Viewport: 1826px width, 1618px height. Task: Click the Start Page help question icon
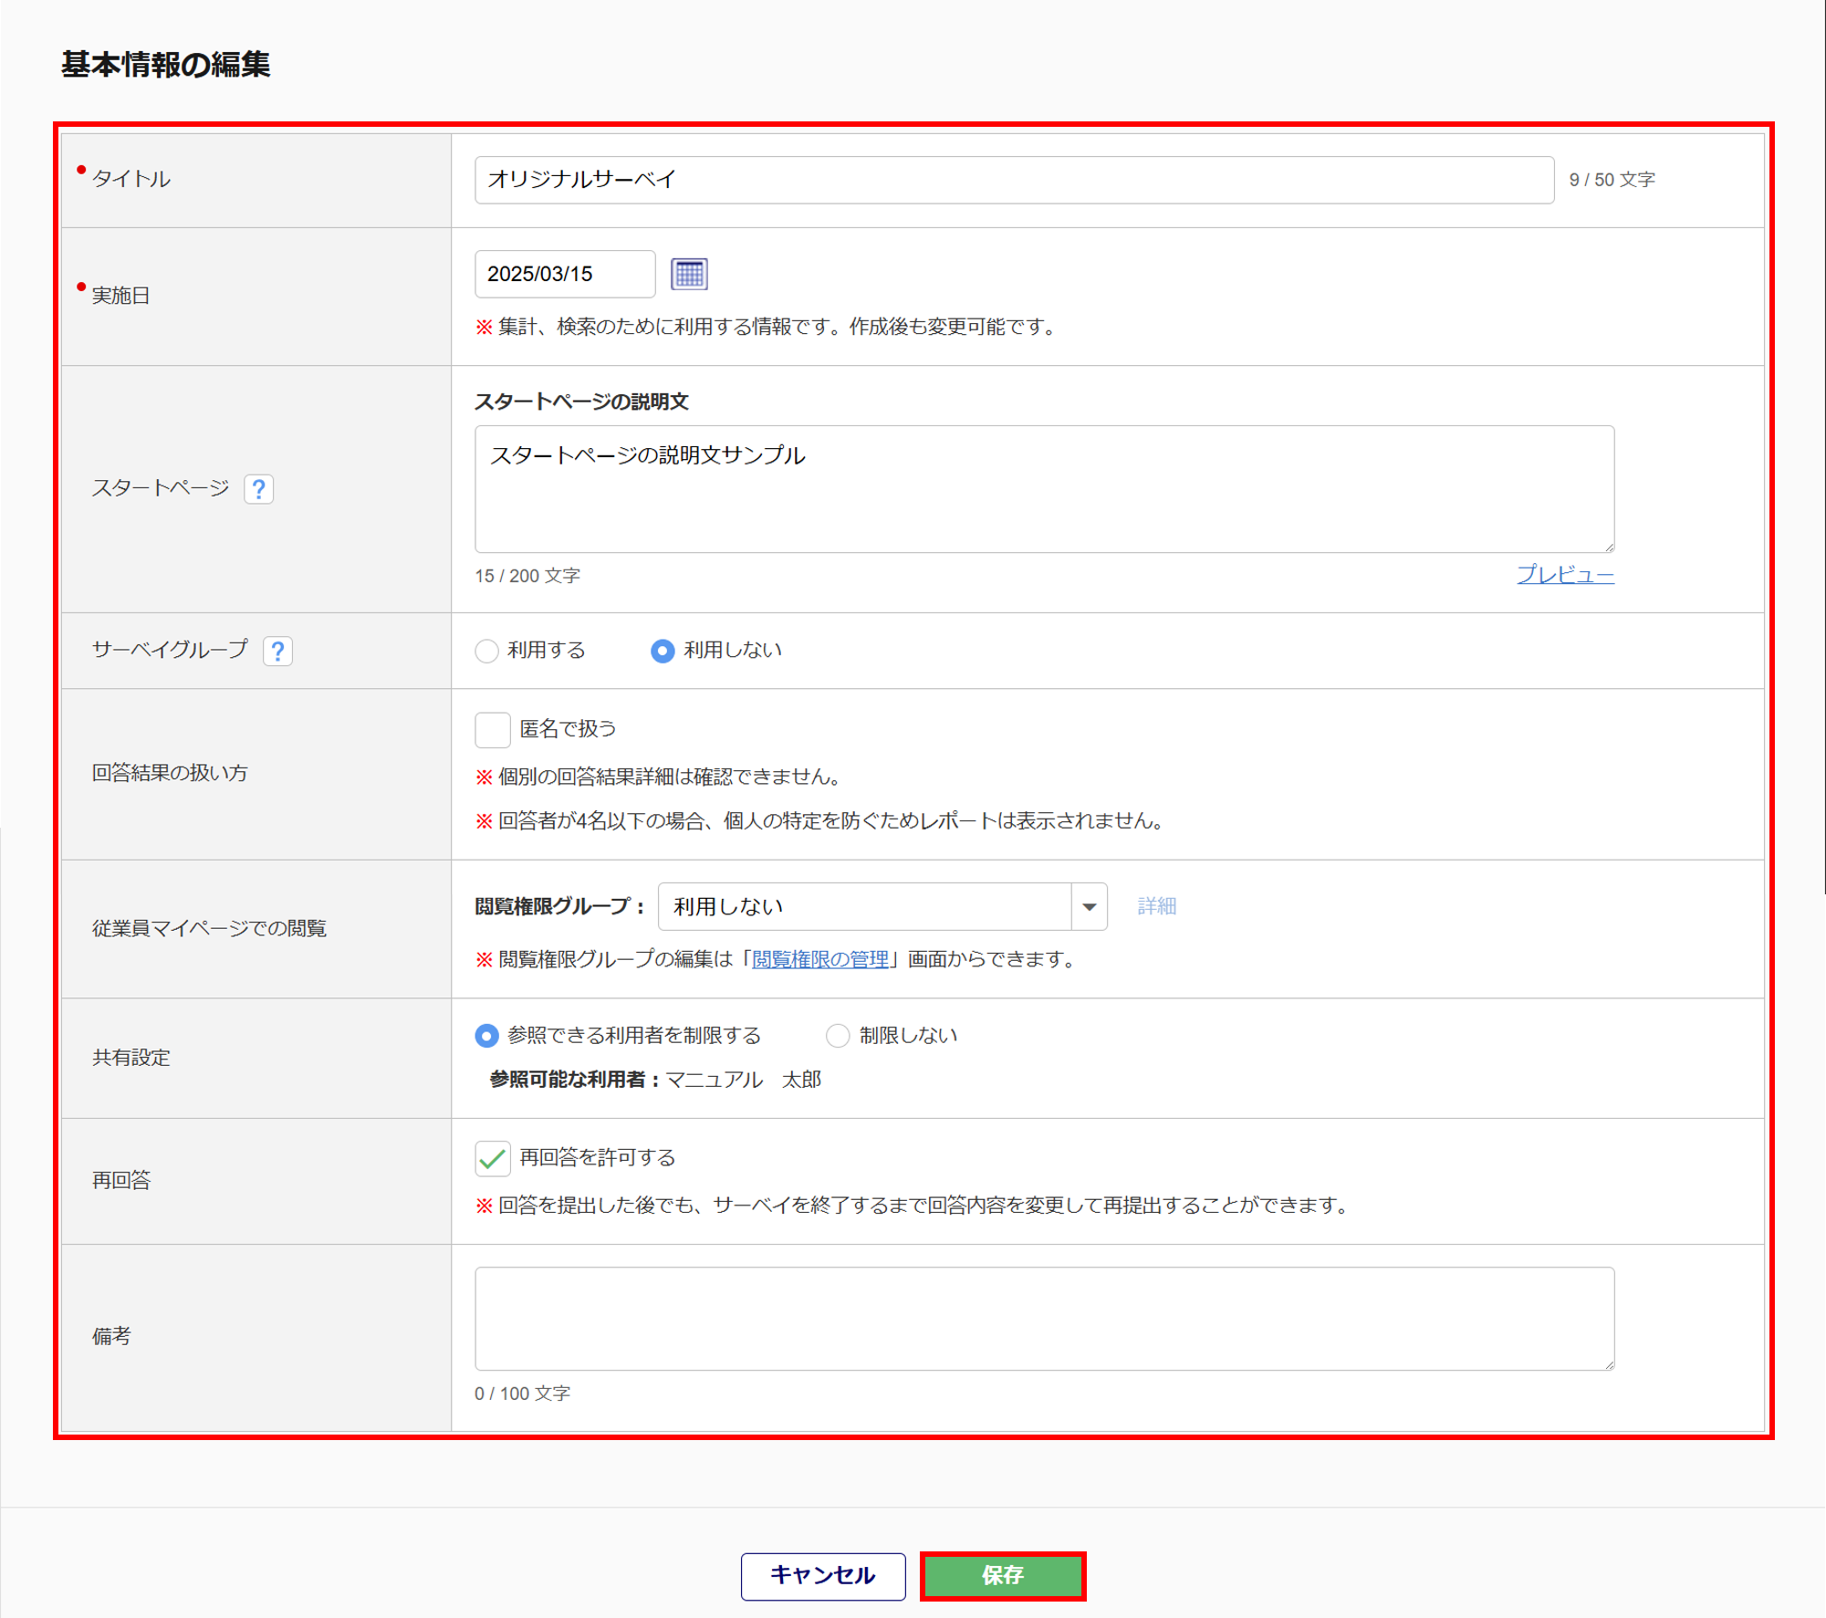259,489
